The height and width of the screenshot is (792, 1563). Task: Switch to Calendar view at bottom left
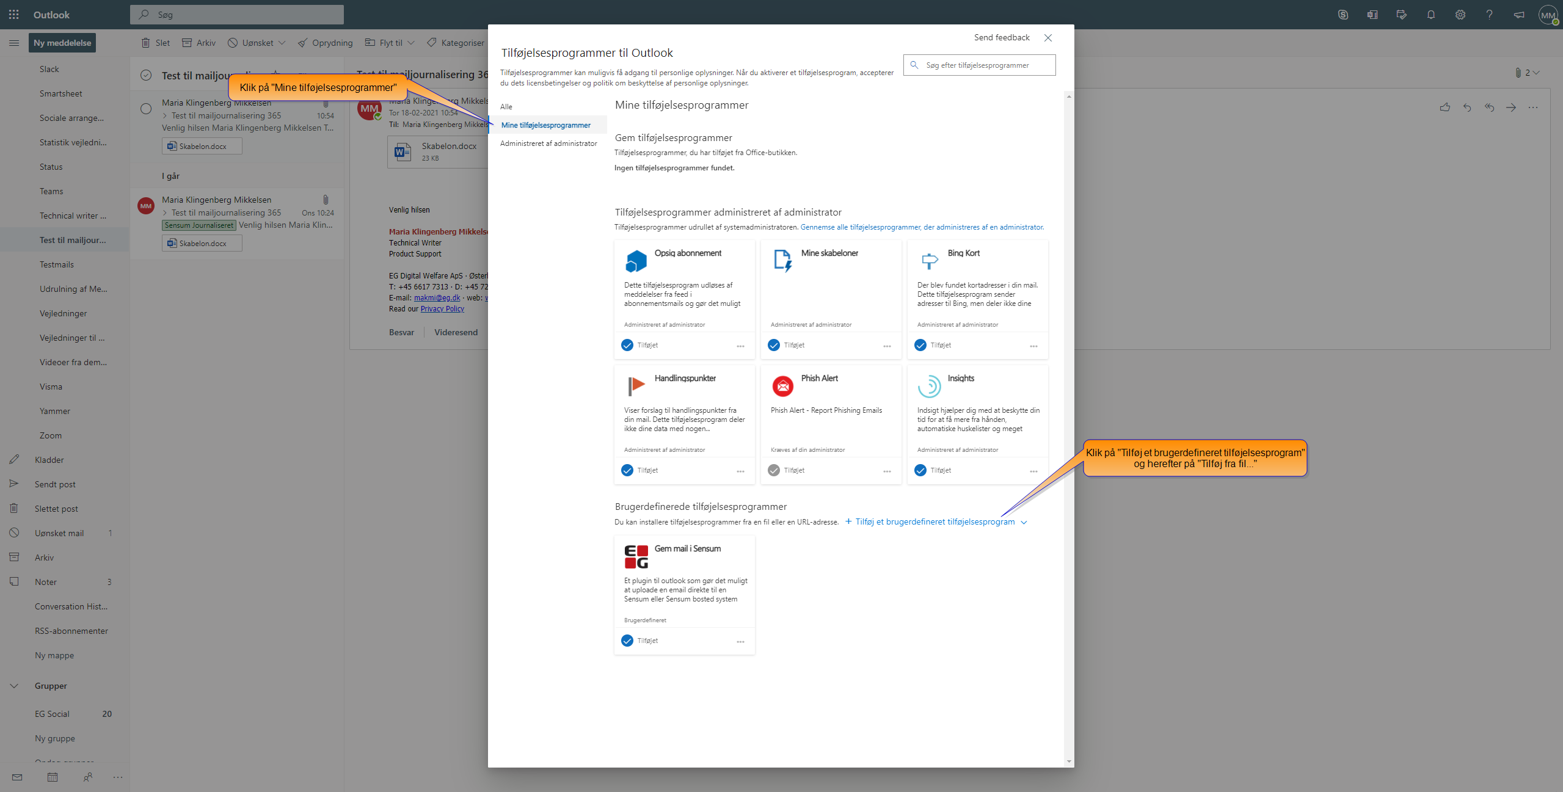coord(52,777)
